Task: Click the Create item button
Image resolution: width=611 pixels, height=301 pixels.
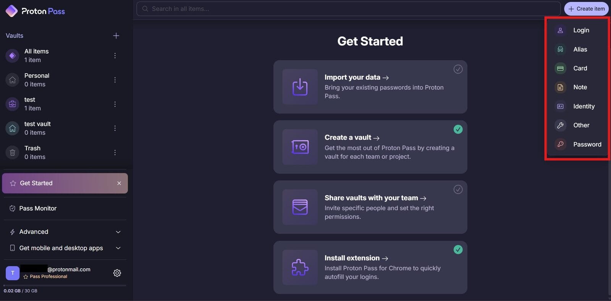Action: click(x=586, y=9)
